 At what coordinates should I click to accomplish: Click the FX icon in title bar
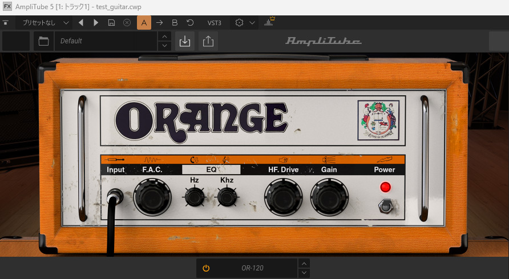7,6
